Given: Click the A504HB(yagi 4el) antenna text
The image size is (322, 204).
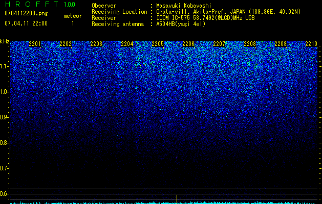Looking at the screenshot, I should (181, 24).
